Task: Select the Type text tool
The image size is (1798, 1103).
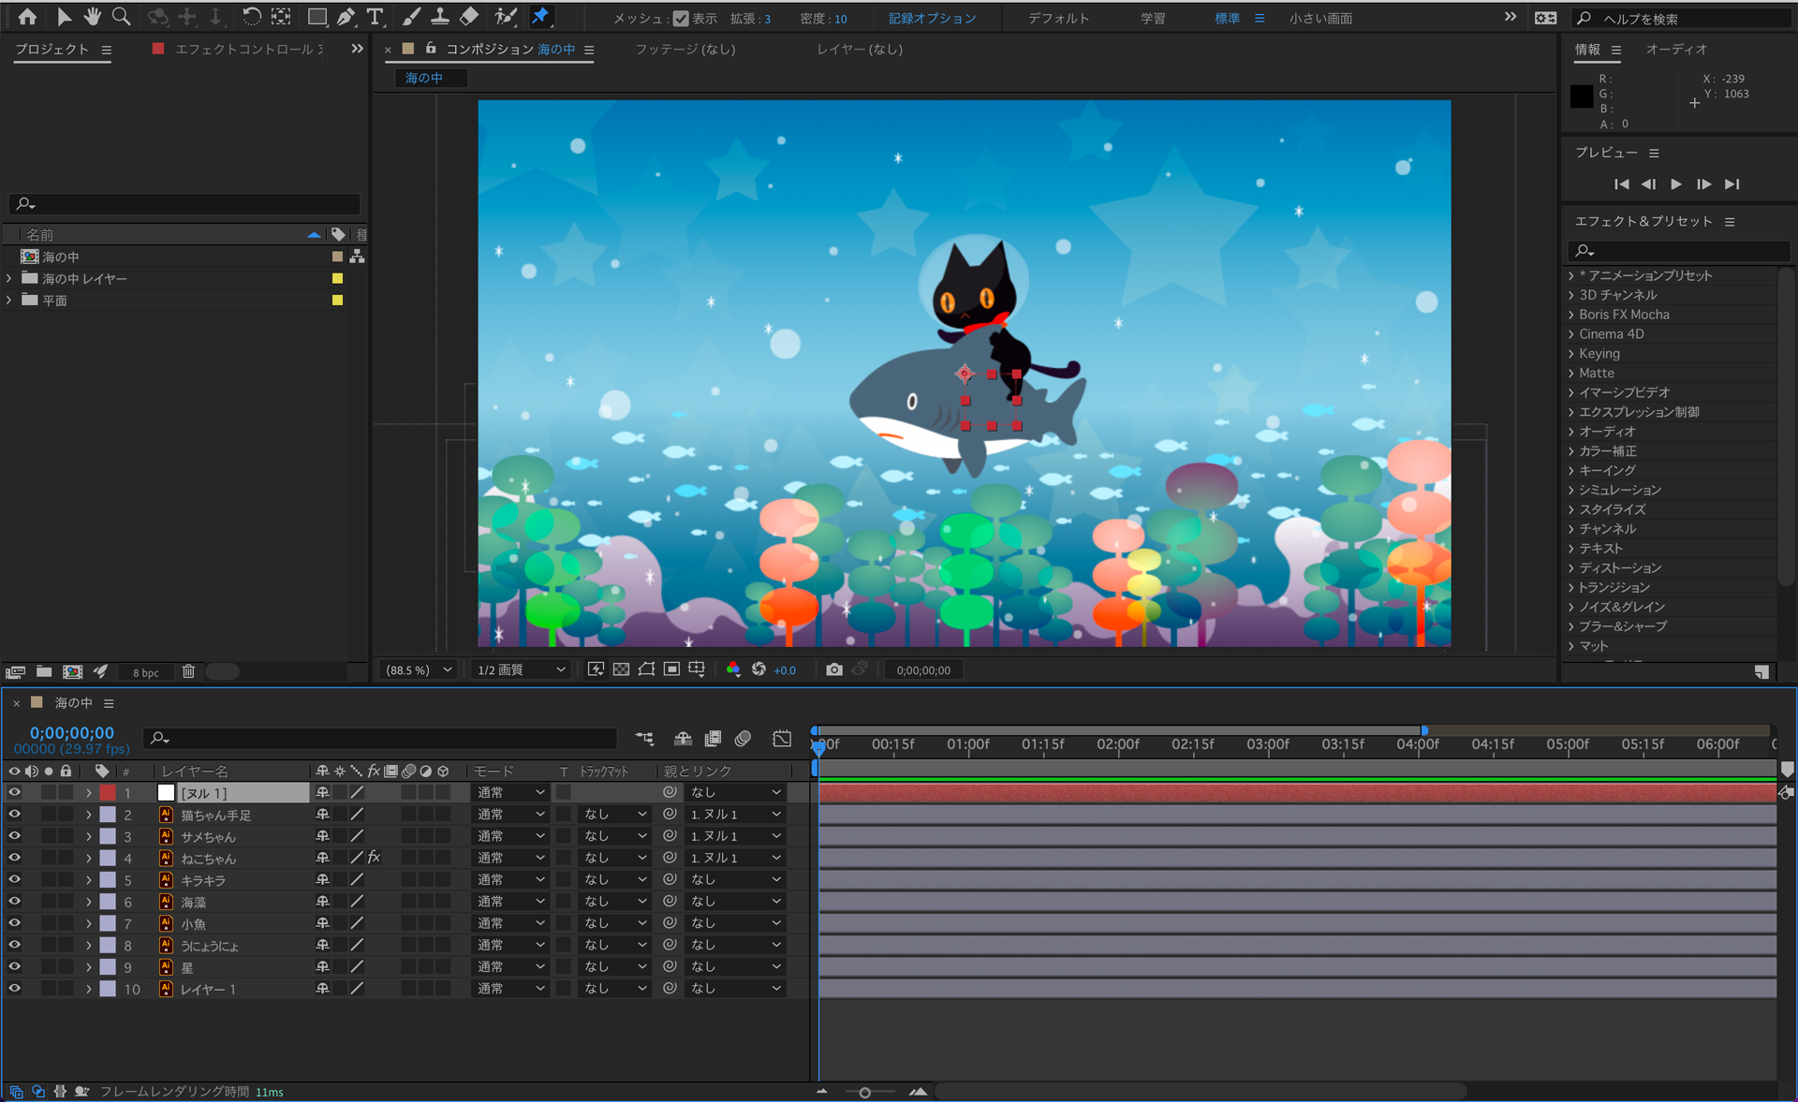Action: tap(375, 17)
